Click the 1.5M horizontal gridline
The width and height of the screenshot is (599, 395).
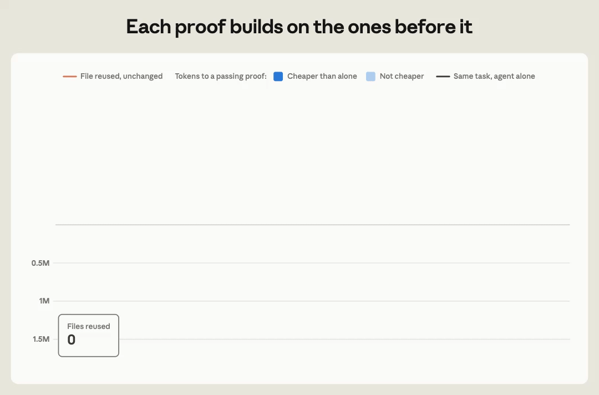click(x=344, y=339)
